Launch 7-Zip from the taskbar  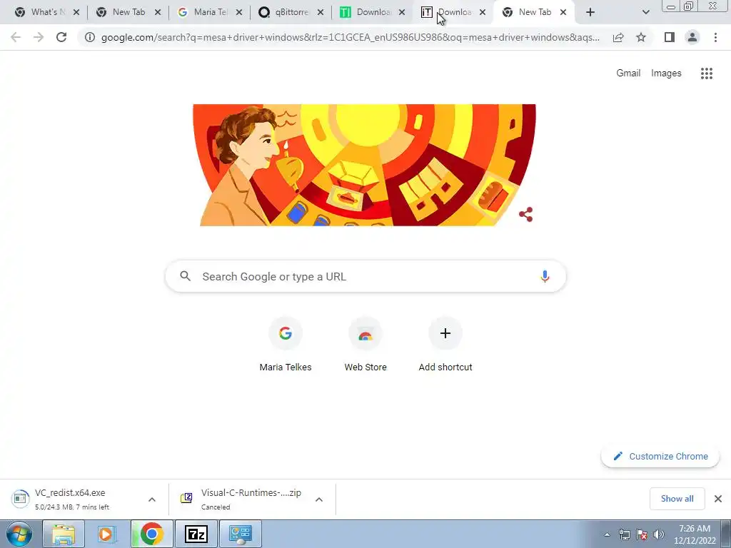(x=196, y=534)
